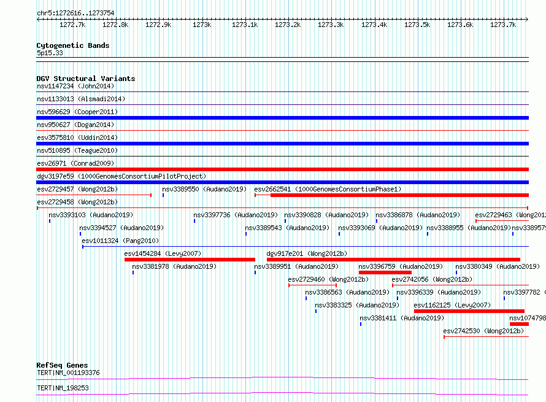Open dgv917e201 (Wong2012b) label

307,253
